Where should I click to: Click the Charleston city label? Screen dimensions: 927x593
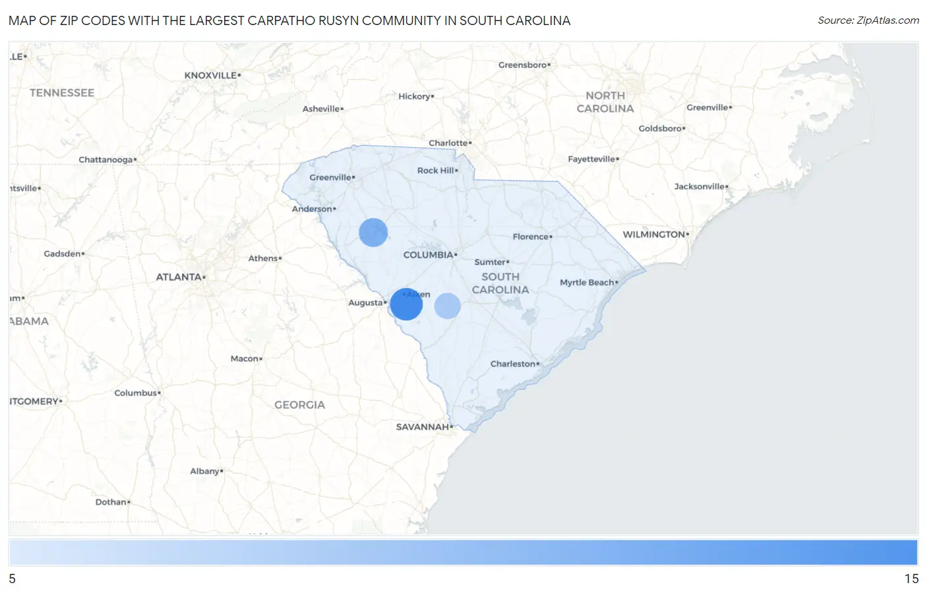click(x=513, y=363)
